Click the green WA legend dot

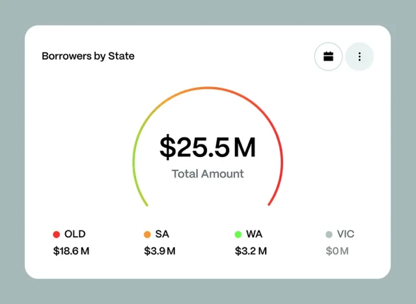(238, 234)
